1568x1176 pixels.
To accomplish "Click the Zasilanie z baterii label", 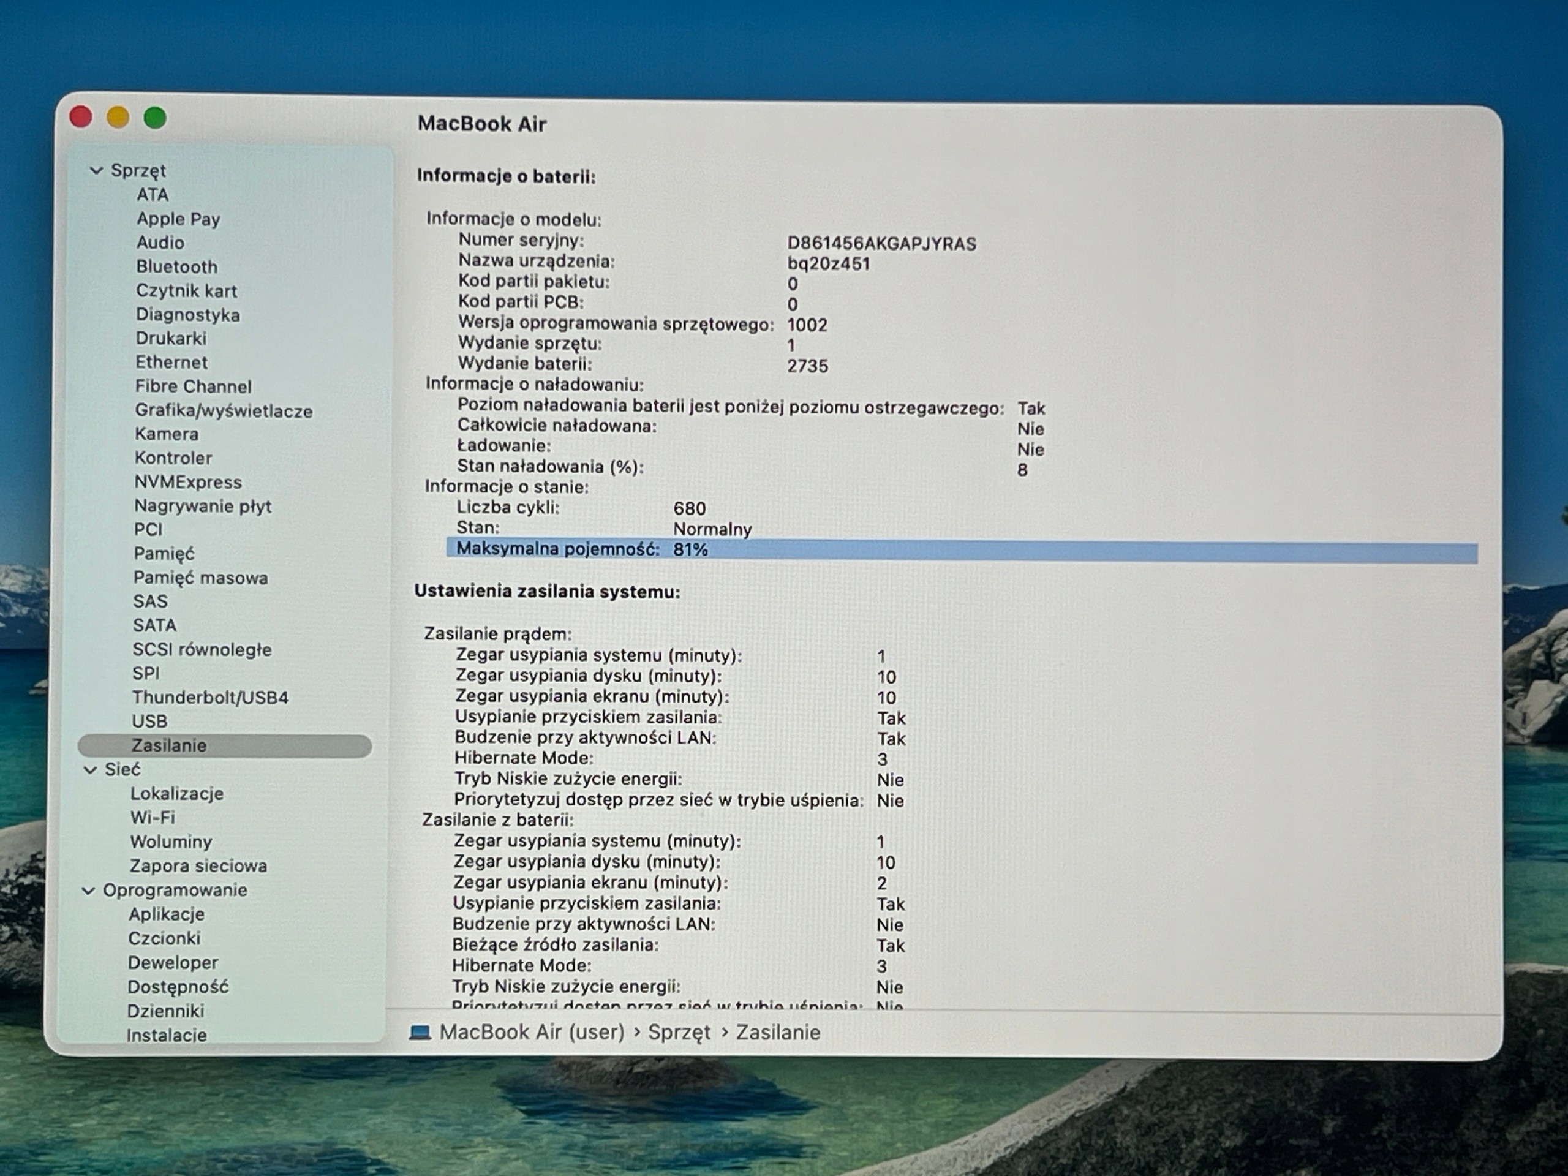I will coord(497,820).
